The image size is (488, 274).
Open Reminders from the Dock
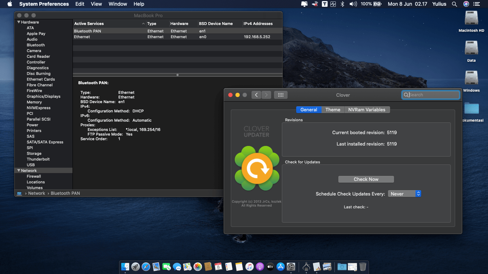[x=229, y=267]
